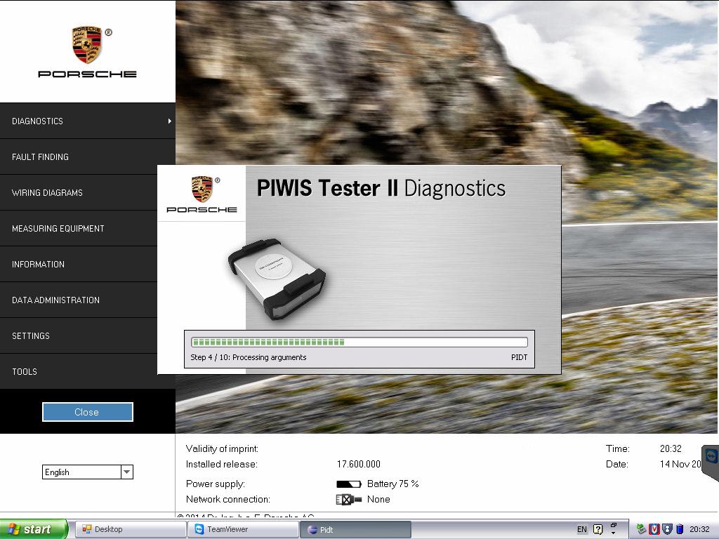The width and height of the screenshot is (719, 539).
Task: Click the network connection disconnected icon
Action: click(x=348, y=500)
